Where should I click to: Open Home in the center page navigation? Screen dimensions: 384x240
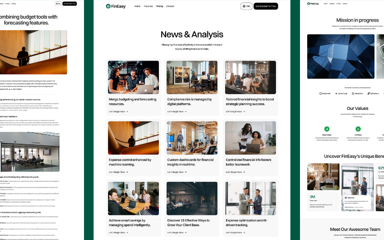tap(137, 6)
